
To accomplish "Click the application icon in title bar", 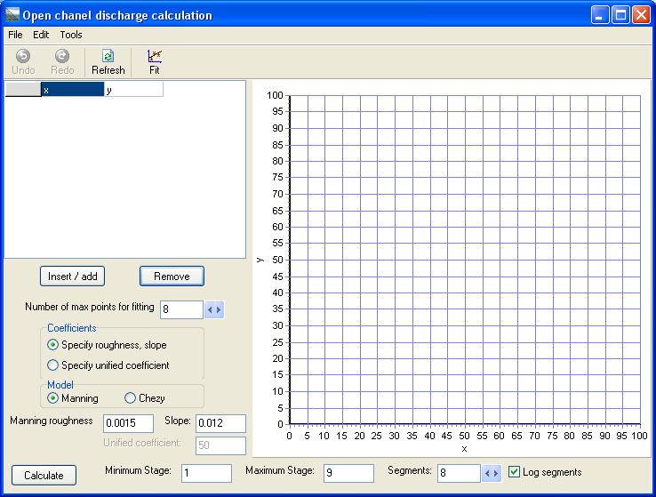I will tap(12, 14).
